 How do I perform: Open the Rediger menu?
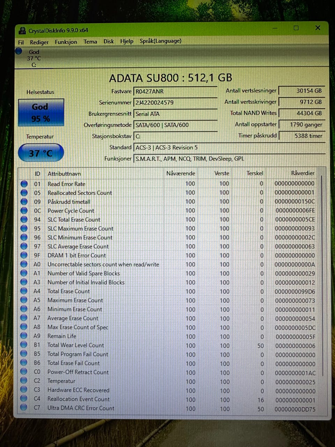point(39,42)
